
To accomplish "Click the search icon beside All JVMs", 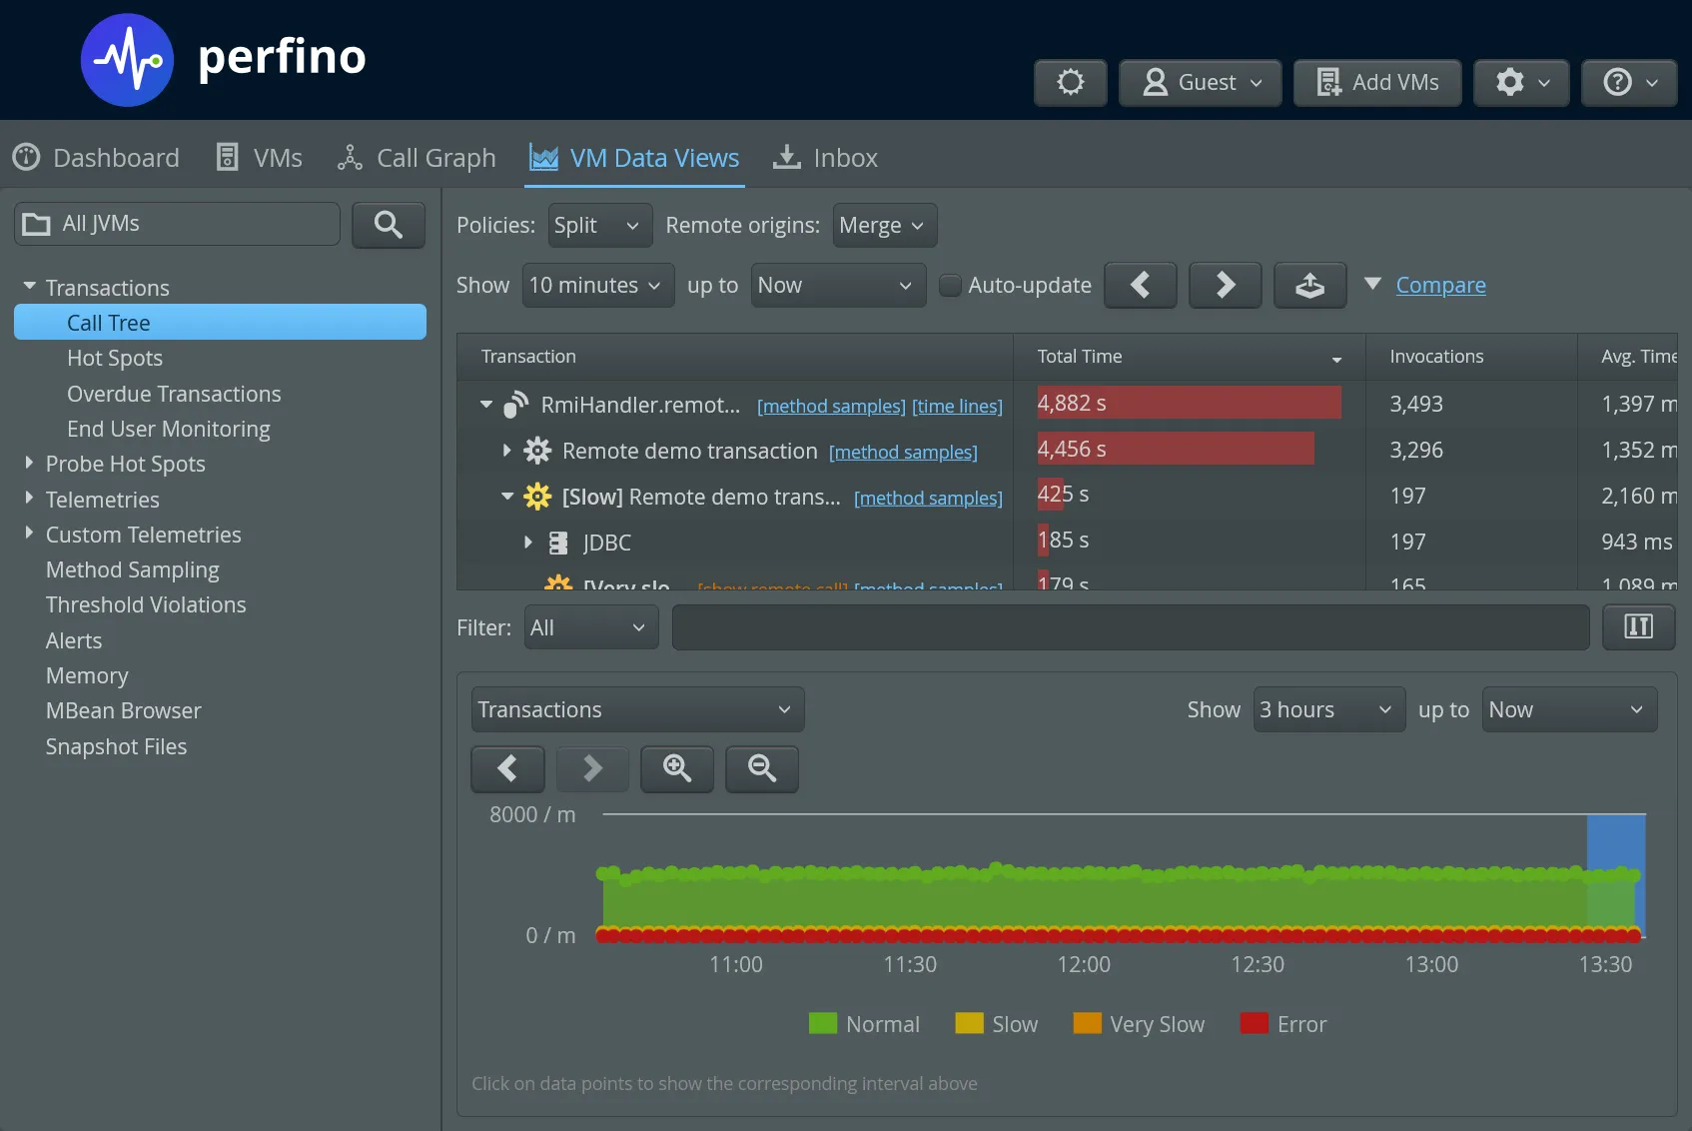I will pyautogui.click(x=389, y=224).
